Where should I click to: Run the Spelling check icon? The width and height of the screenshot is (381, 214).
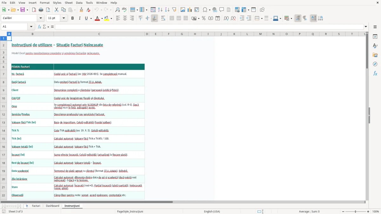point(124,10)
